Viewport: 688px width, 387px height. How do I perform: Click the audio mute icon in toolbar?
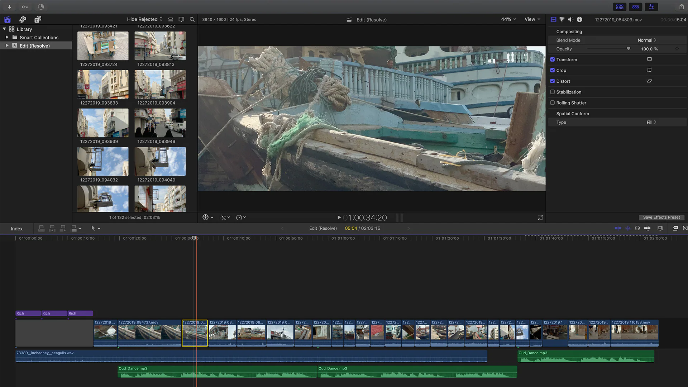click(571, 19)
